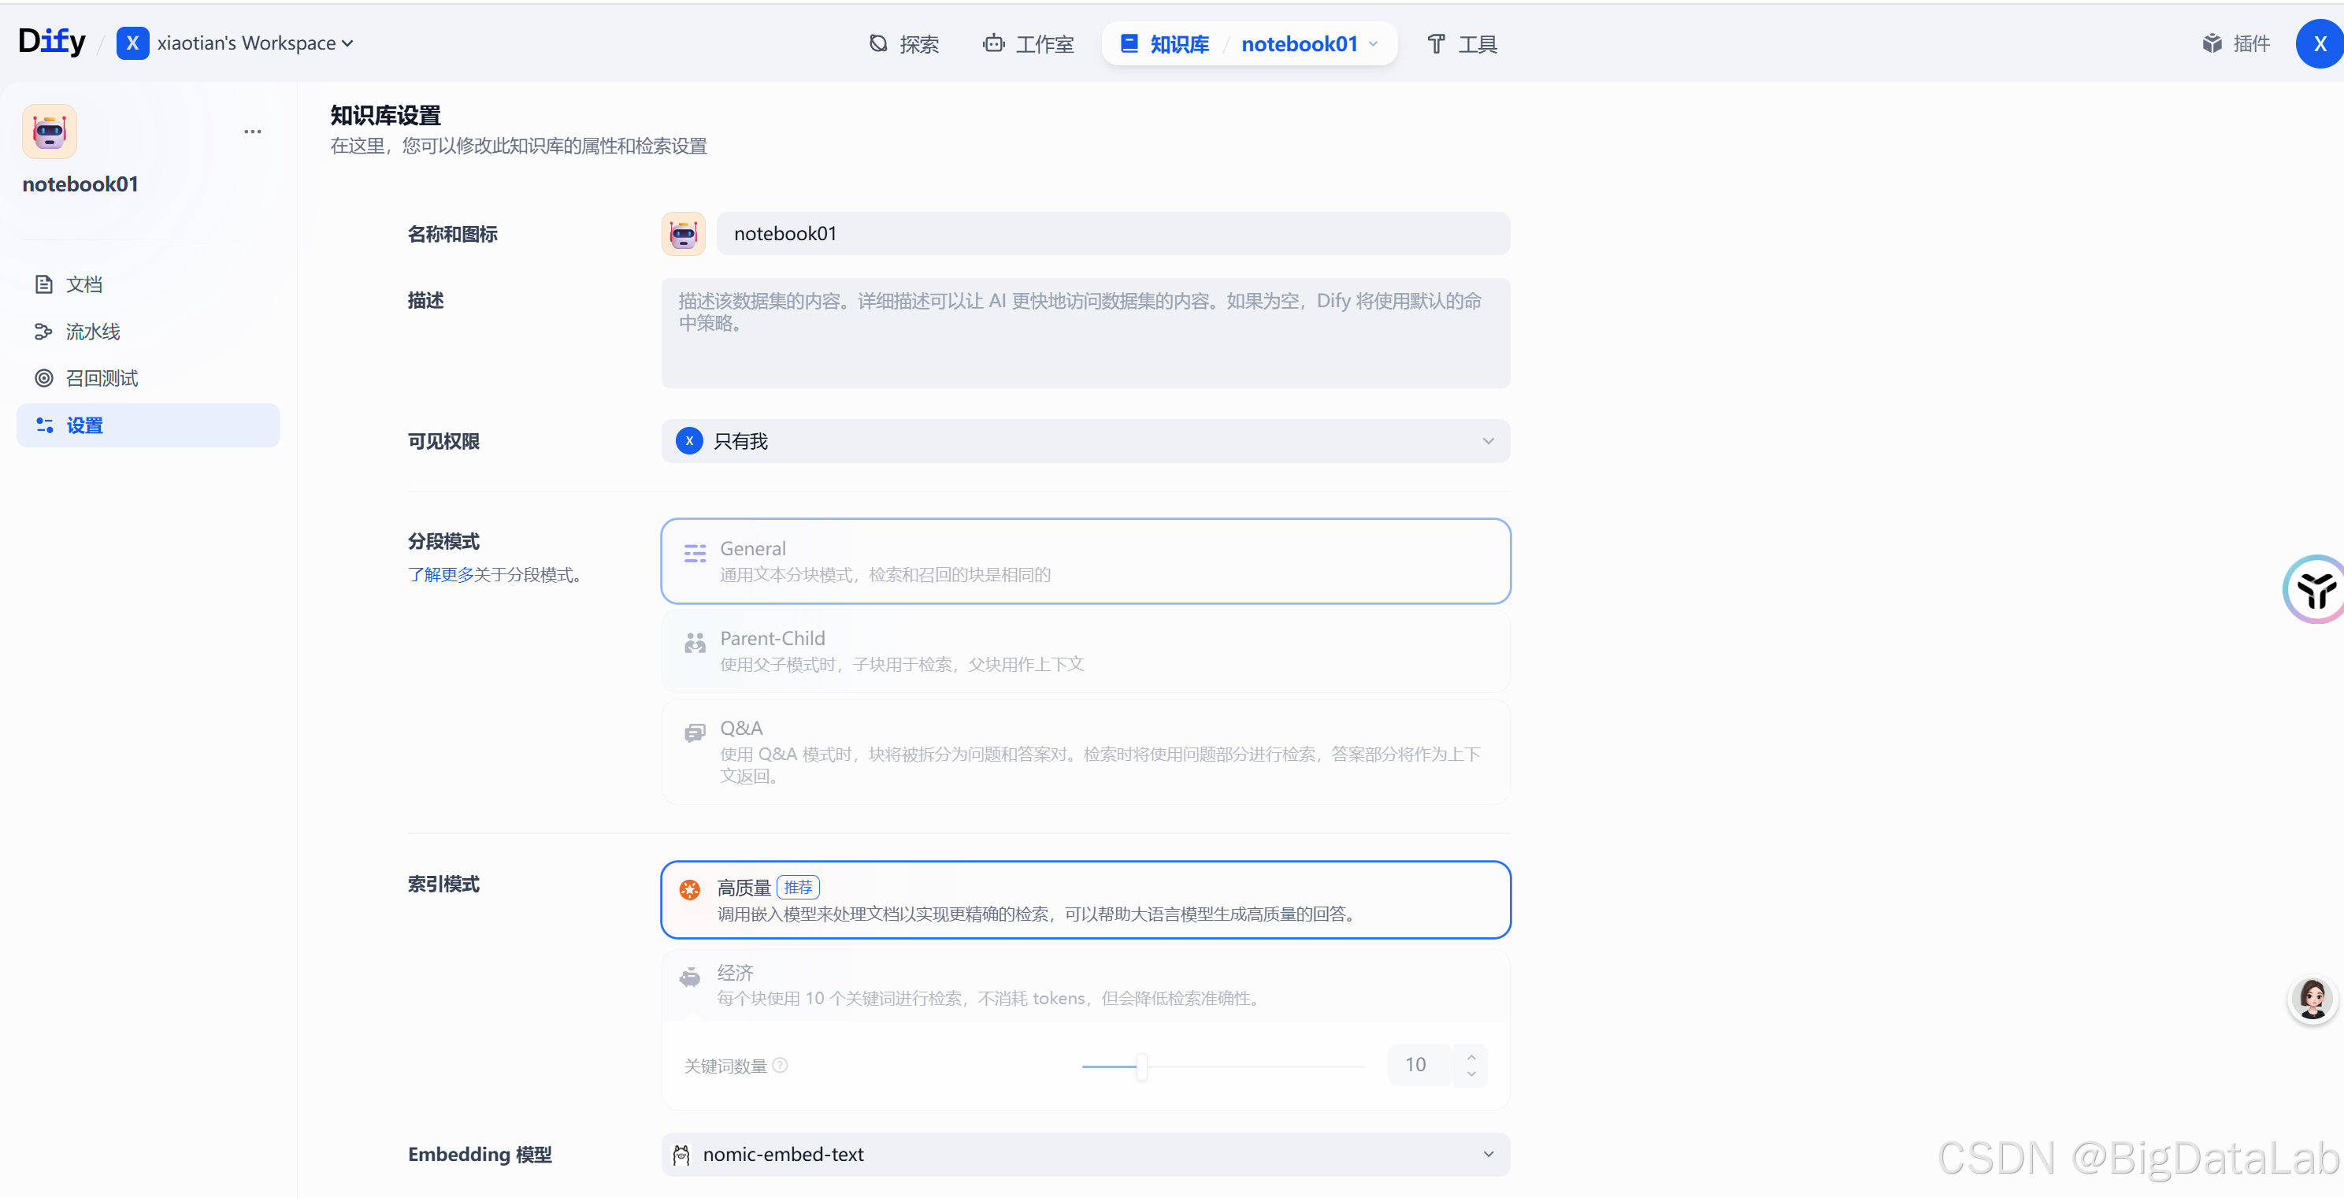2344x1198 pixels.
Task: Open the 工具 tab
Action: pyautogui.click(x=1461, y=43)
